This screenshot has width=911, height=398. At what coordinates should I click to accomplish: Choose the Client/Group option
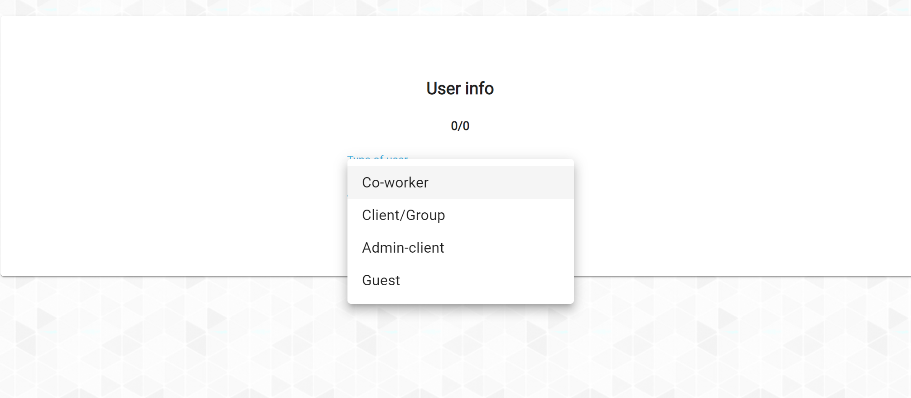pyautogui.click(x=403, y=215)
